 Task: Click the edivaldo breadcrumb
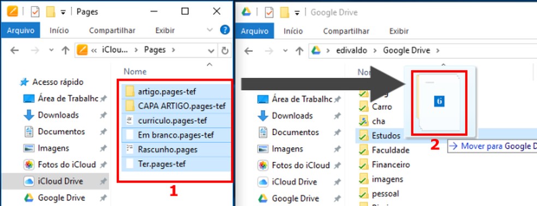(351, 51)
